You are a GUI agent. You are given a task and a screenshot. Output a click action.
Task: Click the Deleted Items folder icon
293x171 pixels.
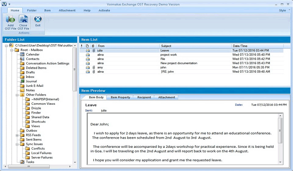[x=22, y=68]
